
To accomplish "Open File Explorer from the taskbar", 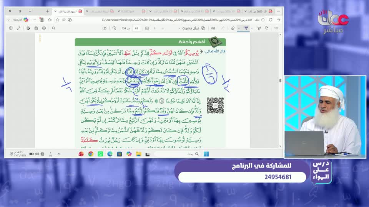I will coord(138,154).
